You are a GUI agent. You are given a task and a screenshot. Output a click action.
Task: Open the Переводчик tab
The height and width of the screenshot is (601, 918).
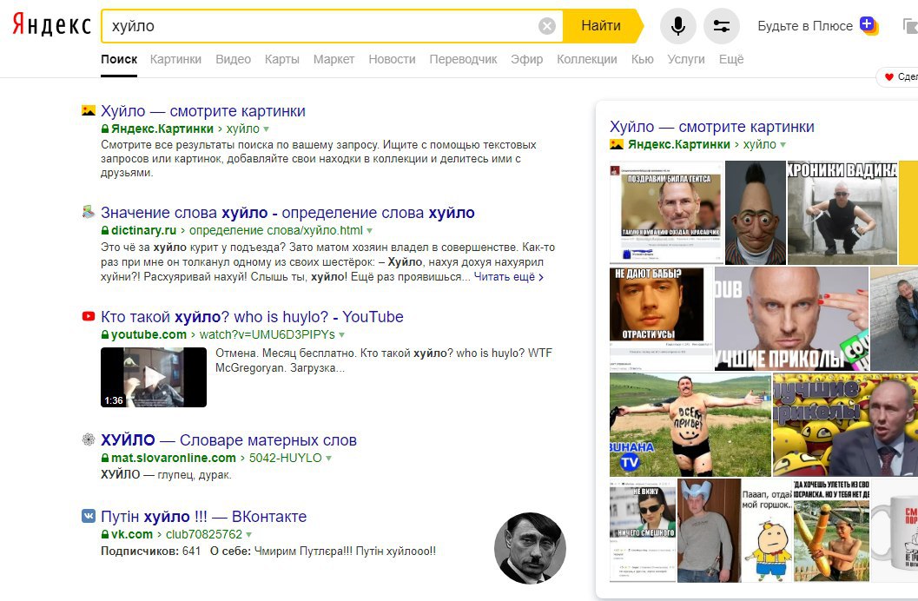pyautogui.click(x=463, y=59)
